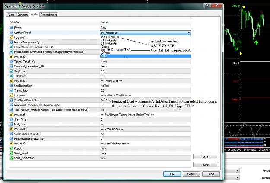
Task: Click the TrailingStep variable icon
Action: click(11, 90)
